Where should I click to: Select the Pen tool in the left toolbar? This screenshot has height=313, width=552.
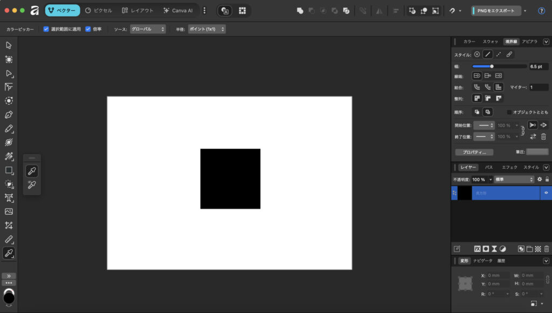point(9,114)
